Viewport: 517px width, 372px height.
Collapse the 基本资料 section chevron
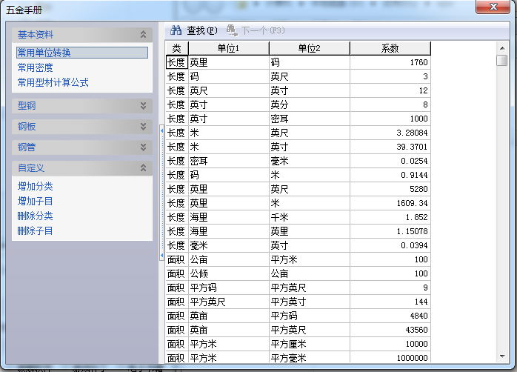(143, 34)
